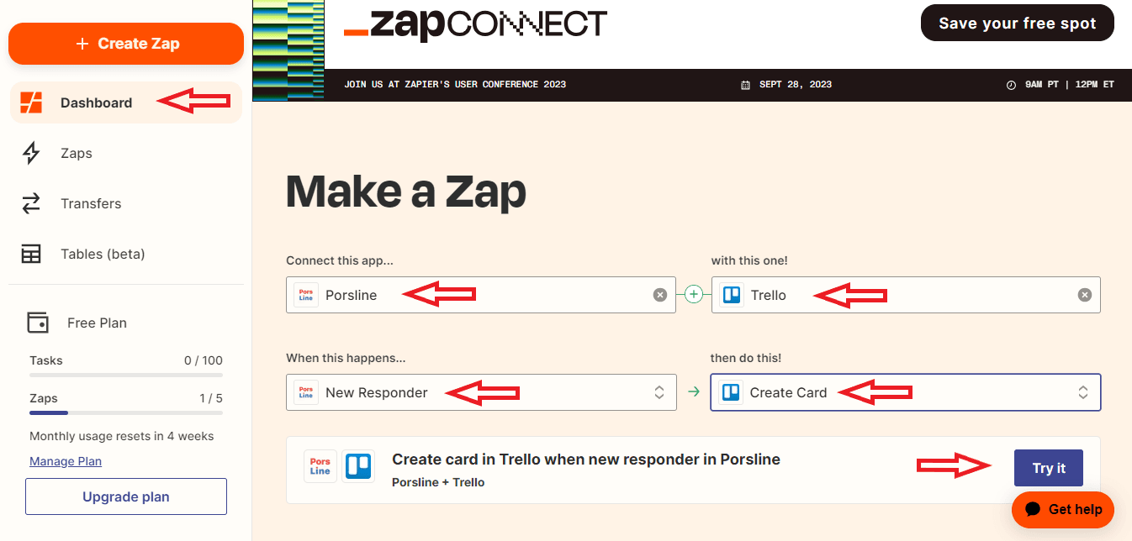
Task: Expand the New Responder trigger dropdown
Action: click(659, 392)
